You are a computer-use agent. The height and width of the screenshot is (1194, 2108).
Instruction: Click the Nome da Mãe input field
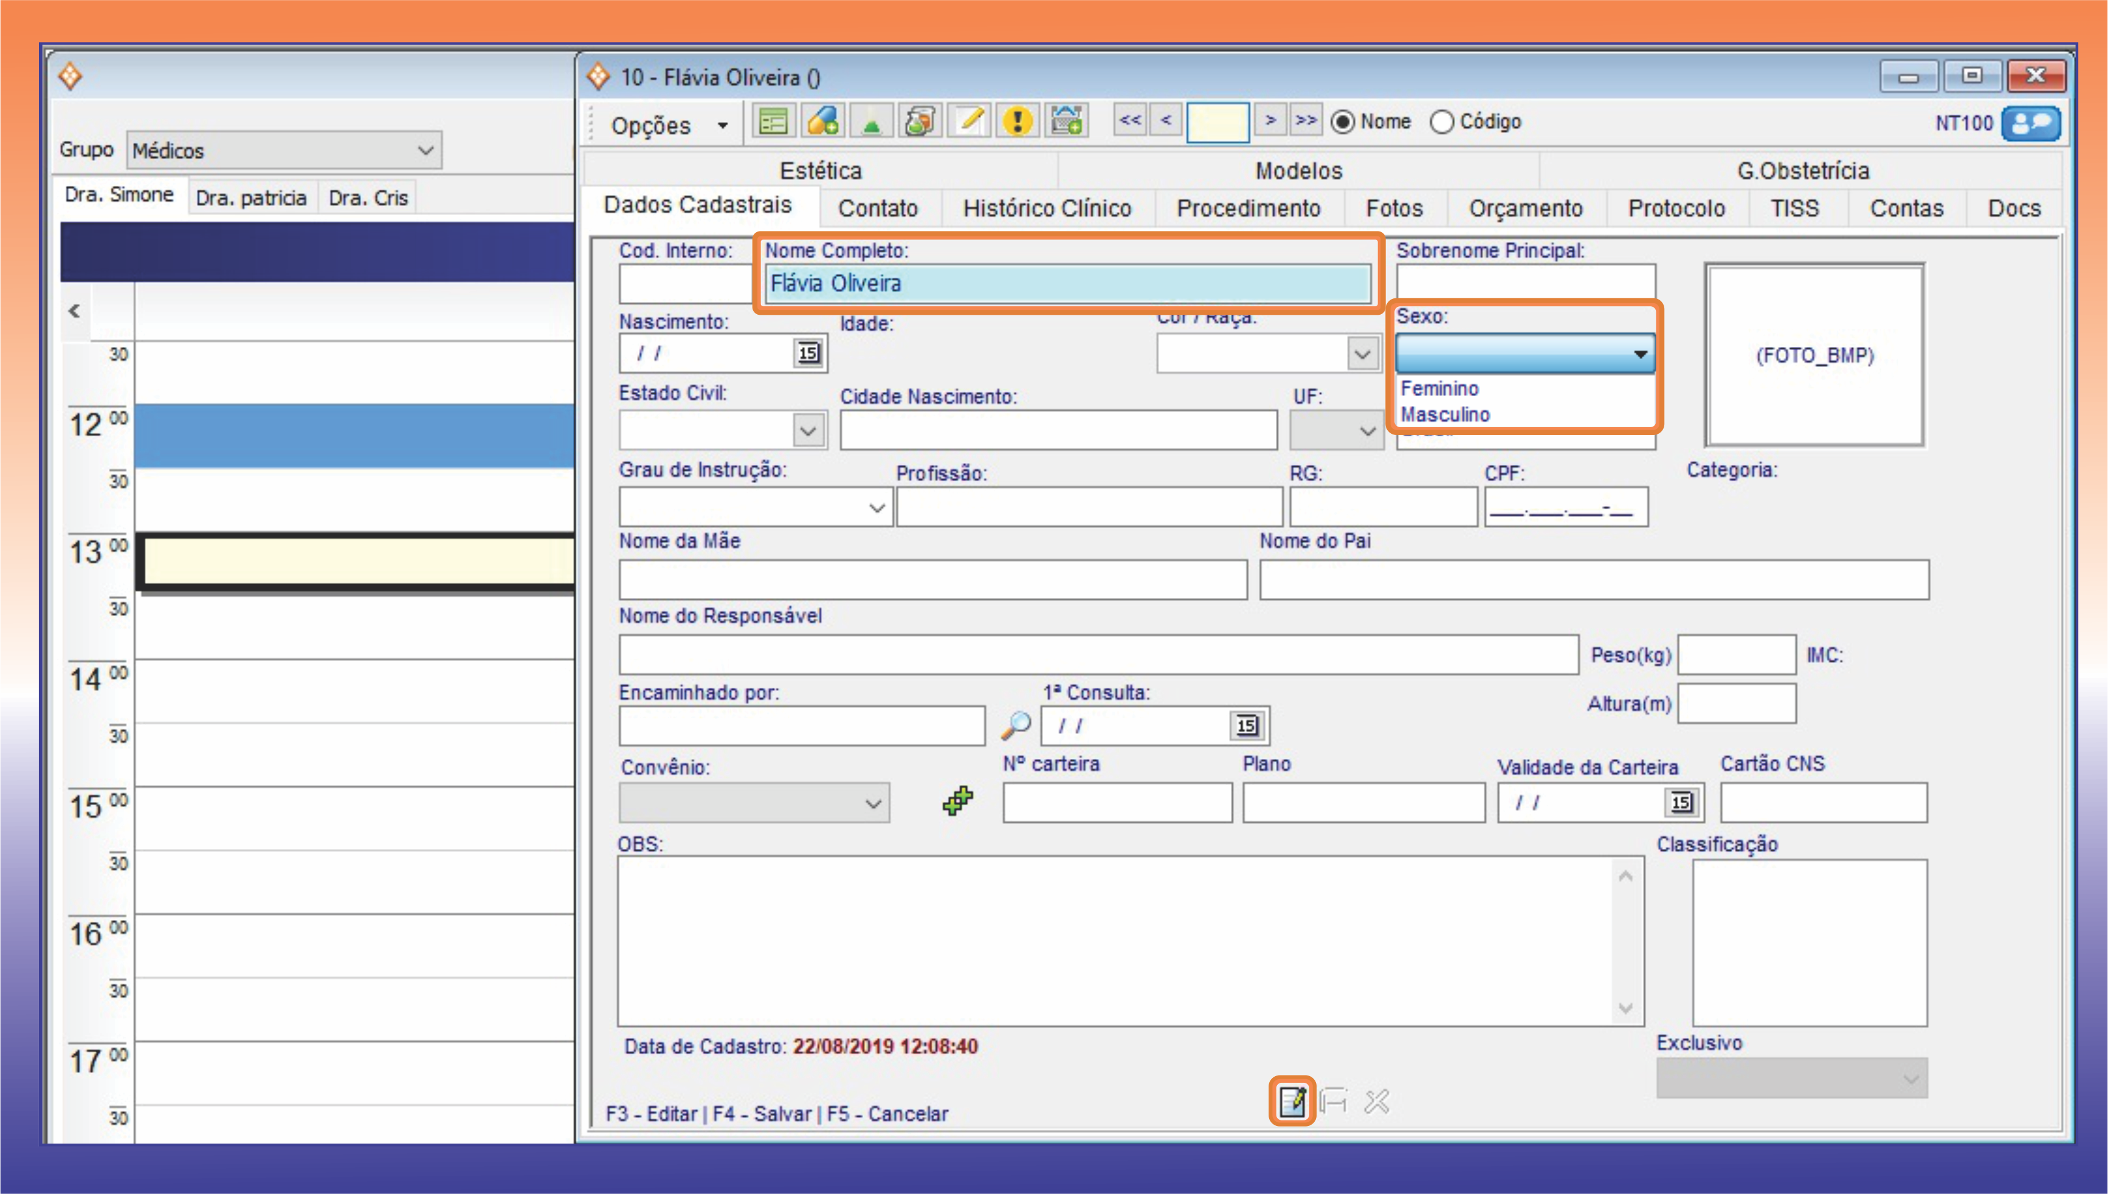(932, 580)
